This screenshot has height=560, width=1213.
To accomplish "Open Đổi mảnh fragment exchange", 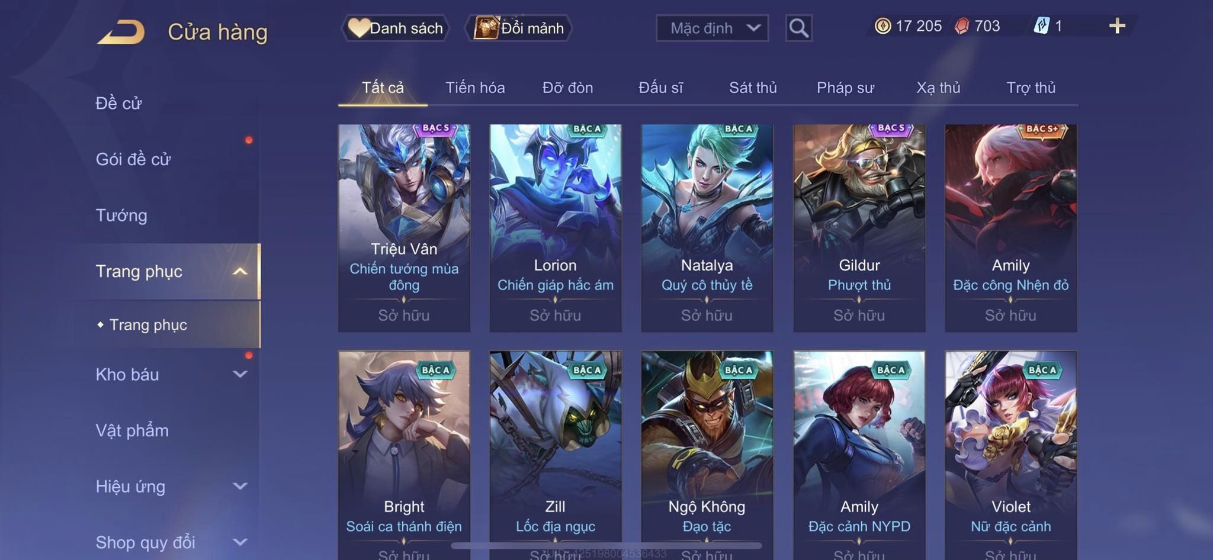I will pyautogui.click(x=519, y=28).
